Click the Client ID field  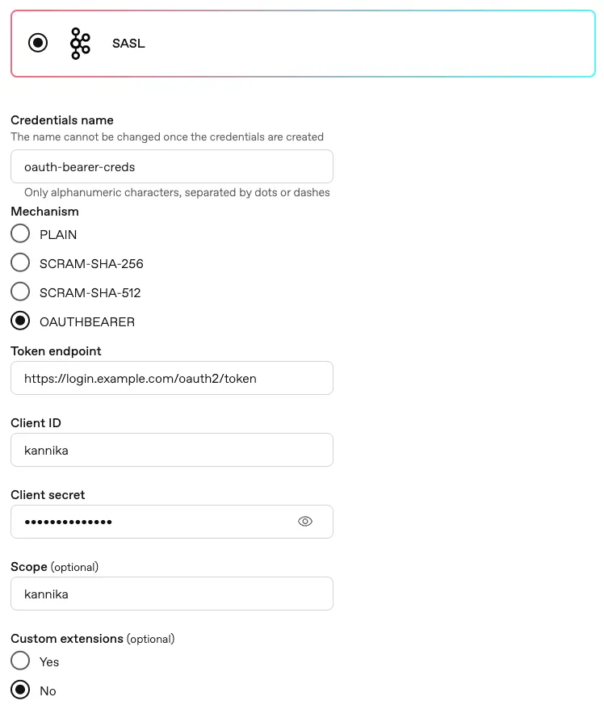(x=171, y=450)
